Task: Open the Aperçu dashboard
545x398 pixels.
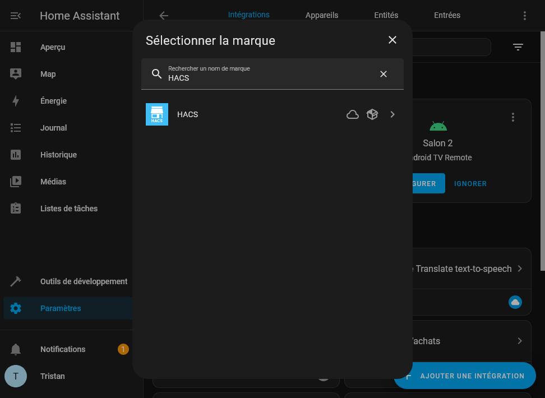Action: pyautogui.click(x=53, y=47)
